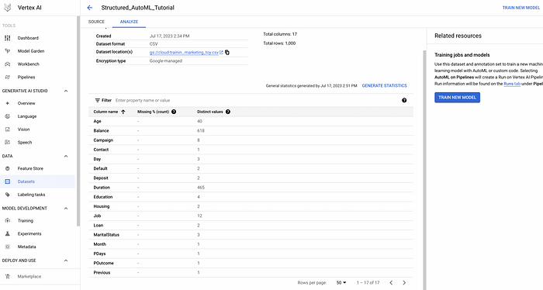Click the help icon at right of filter bar
The width and height of the screenshot is (543, 290).
click(x=404, y=100)
